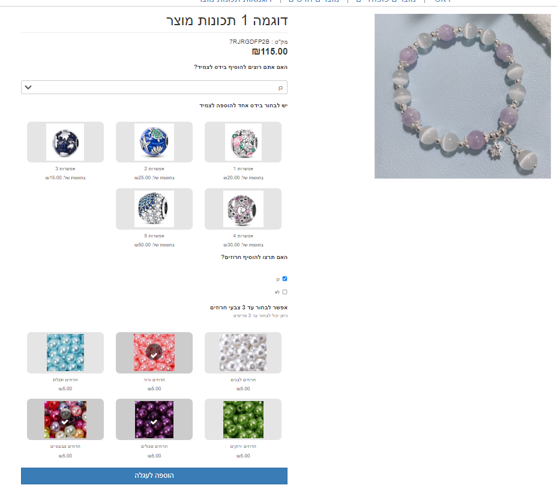
Task: Choose the pink skull bead option 4
Action: [x=243, y=209]
